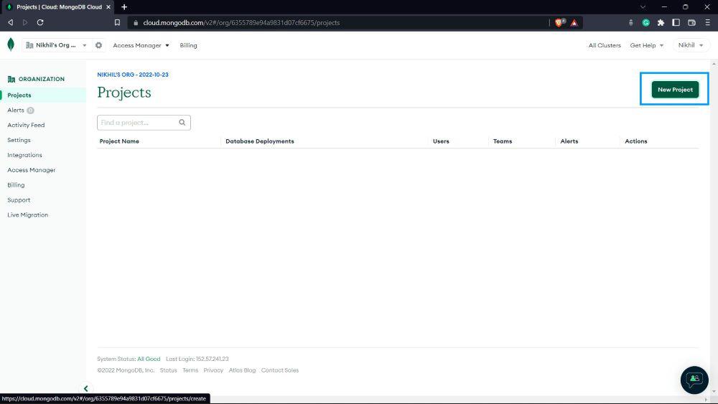Image resolution: width=718 pixels, height=404 pixels.
Task: Open the browser hamburger menu
Action: pos(707,22)
